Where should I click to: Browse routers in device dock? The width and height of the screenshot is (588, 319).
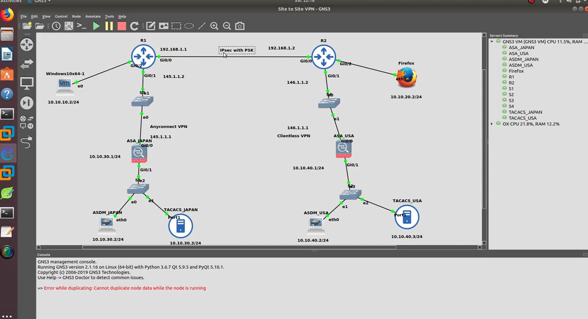26,45
